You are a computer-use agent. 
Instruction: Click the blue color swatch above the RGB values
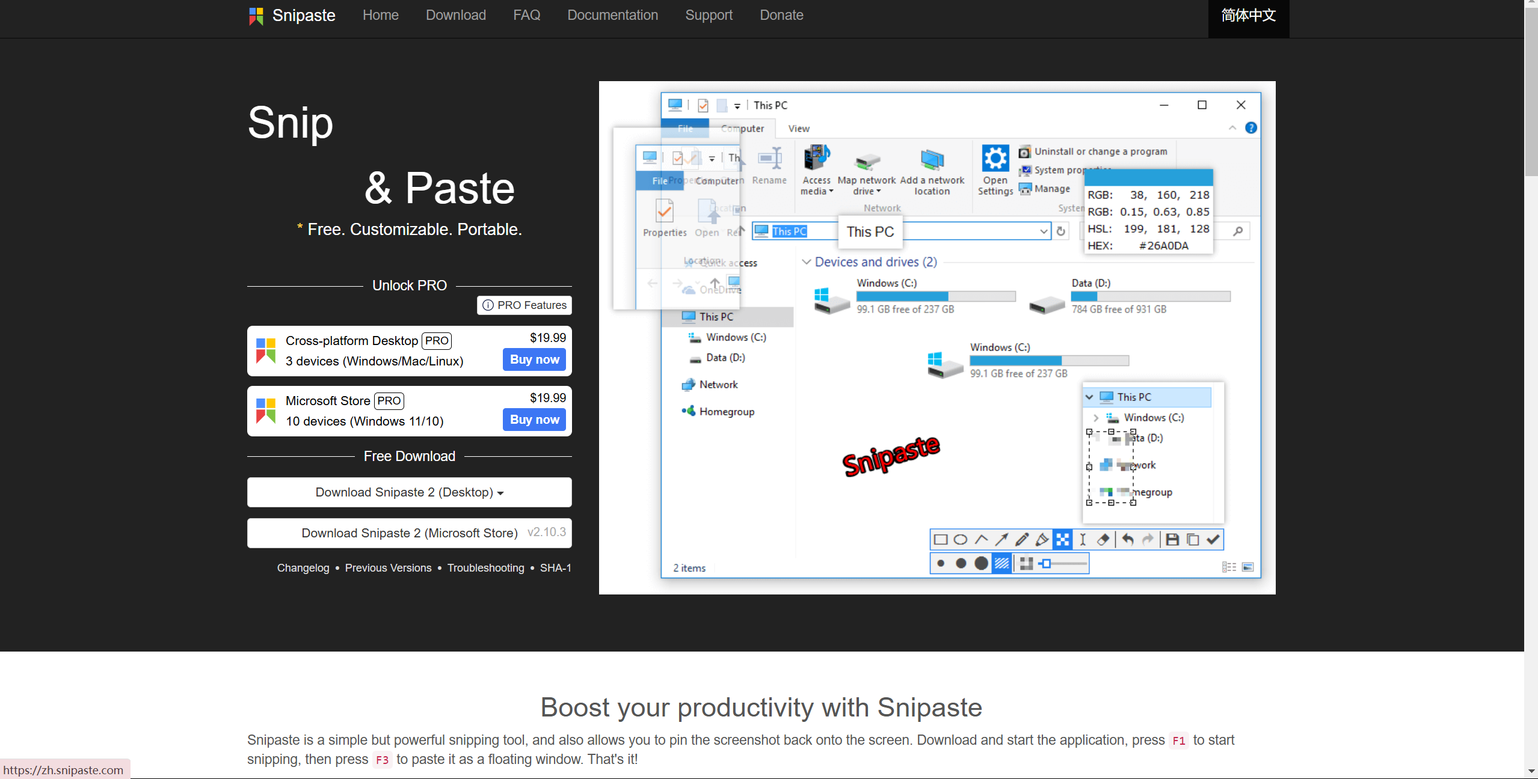coord(1148,178)
